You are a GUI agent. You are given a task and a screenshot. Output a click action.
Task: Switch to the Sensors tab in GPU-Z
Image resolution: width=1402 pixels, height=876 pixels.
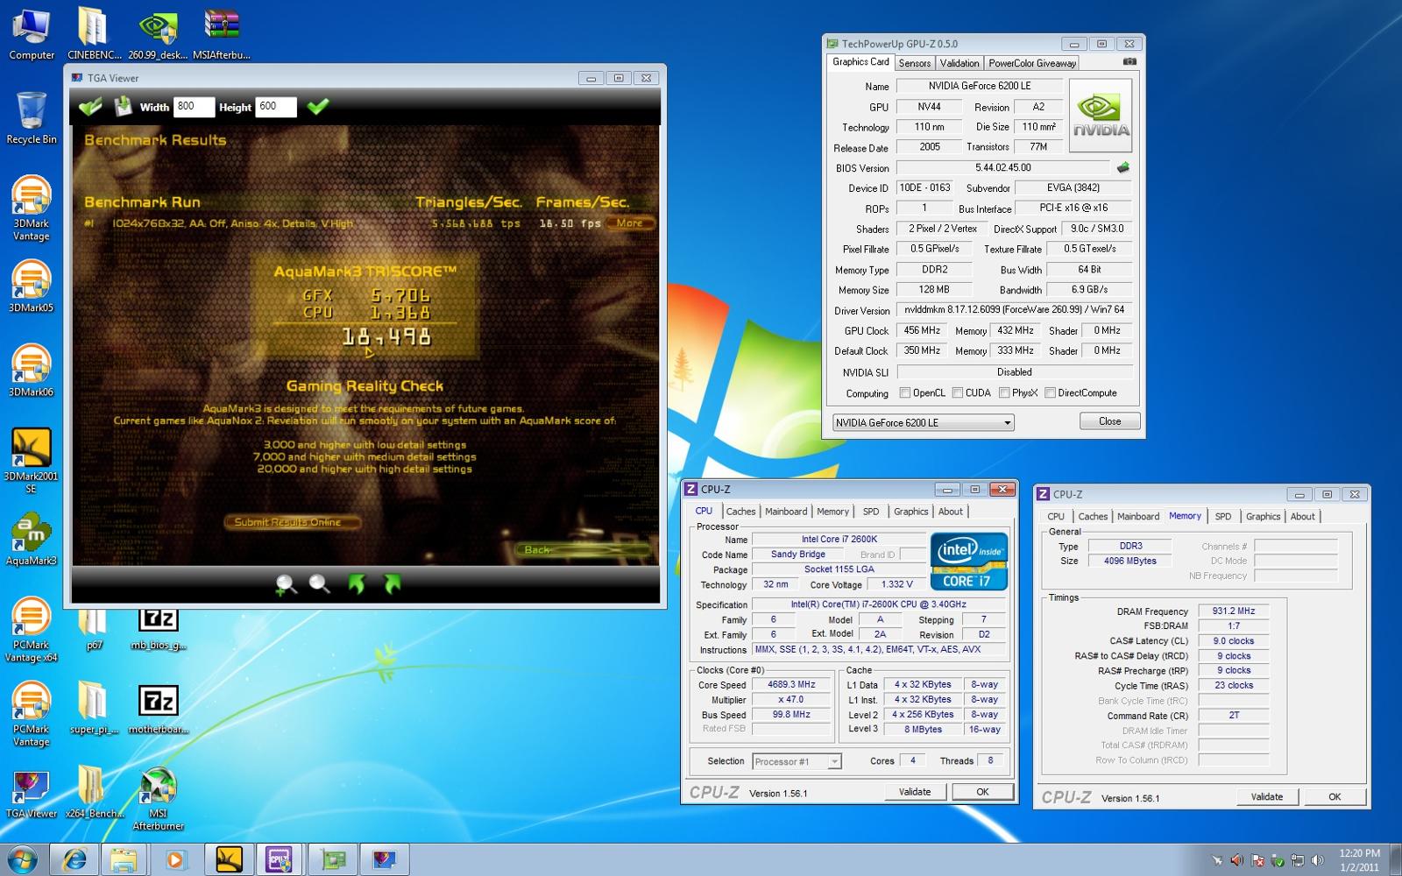point(915,63)
